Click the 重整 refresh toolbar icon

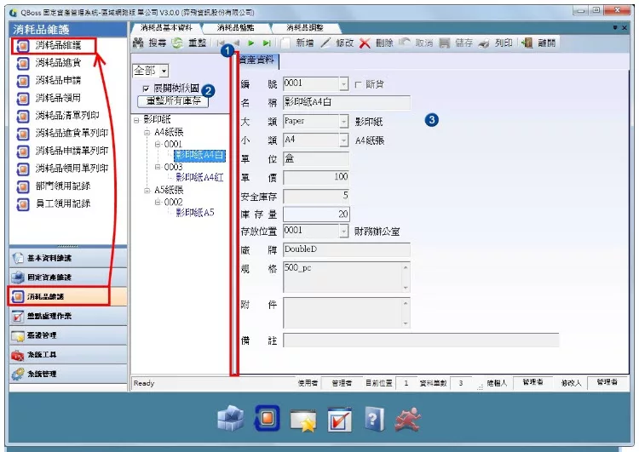click(x=177, y=43)
